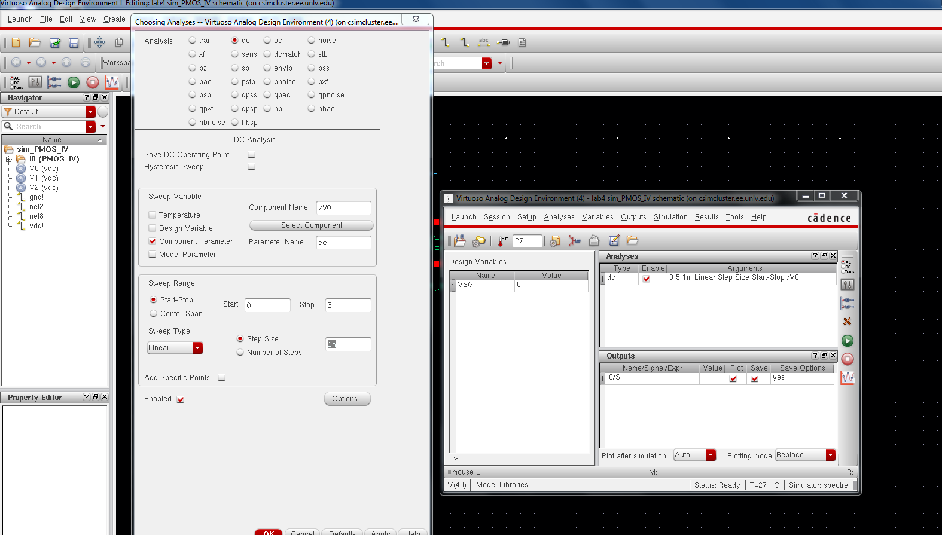The height and width of the screenshot is (535, 942).
Task: Click Delete orange X icon in ADE sidebar
Action: (x=847, y=322)
